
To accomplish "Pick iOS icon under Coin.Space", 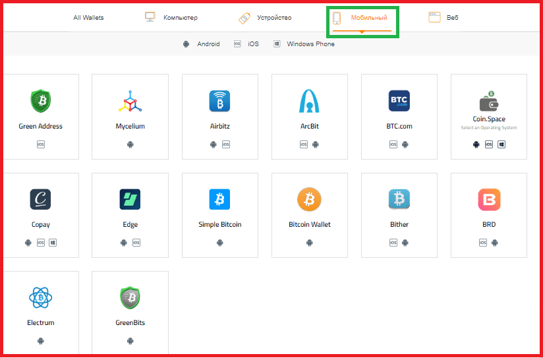I will pyautogui.click(x=488, y=144).
